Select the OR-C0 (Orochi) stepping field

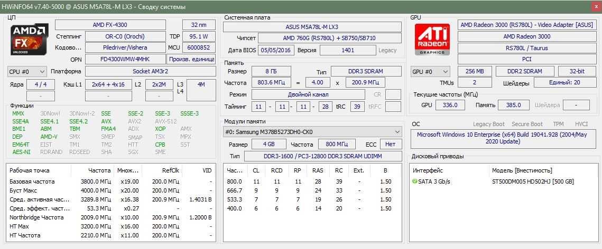coord(125,37)
